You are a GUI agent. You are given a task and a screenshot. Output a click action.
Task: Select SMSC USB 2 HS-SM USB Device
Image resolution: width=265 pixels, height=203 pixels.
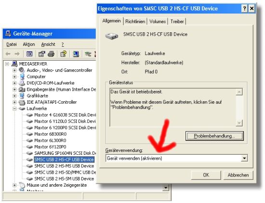[64, 178]
